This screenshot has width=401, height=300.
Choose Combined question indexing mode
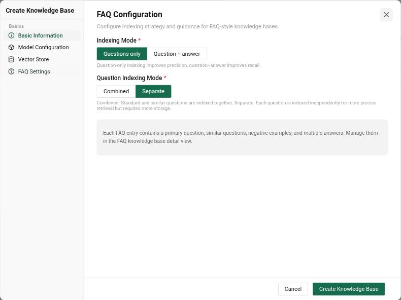(x=116, y=91)
